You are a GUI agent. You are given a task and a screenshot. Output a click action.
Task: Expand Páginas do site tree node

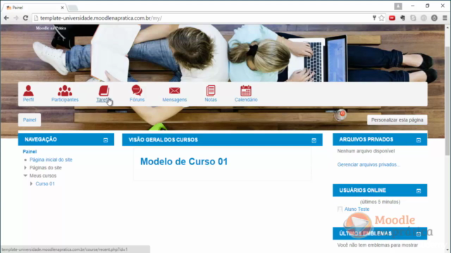point(25,167)
